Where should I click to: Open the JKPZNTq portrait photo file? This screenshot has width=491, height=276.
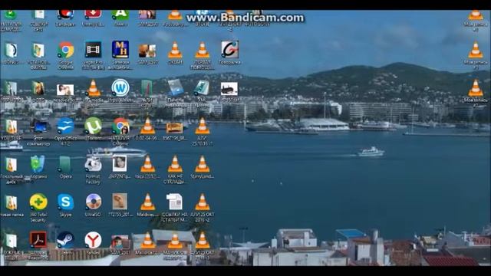click(x=120, y=163)
